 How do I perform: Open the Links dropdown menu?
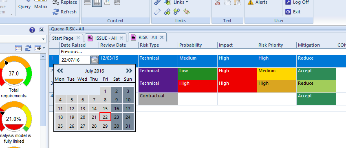181,2
